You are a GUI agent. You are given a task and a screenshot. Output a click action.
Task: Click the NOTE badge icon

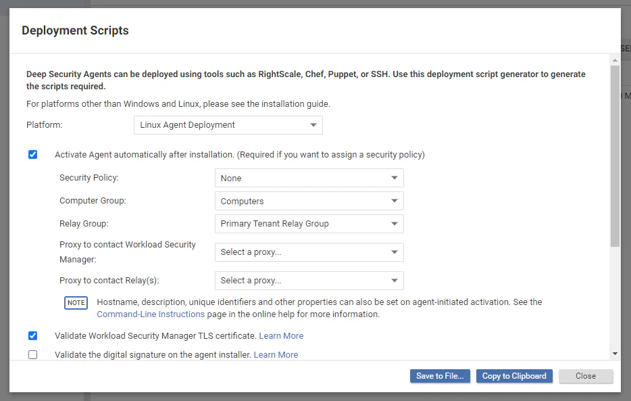[76, 303]
